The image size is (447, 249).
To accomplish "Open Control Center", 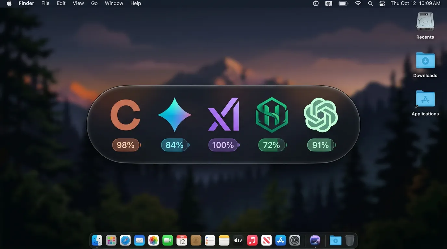I will [x=382, y=3].
